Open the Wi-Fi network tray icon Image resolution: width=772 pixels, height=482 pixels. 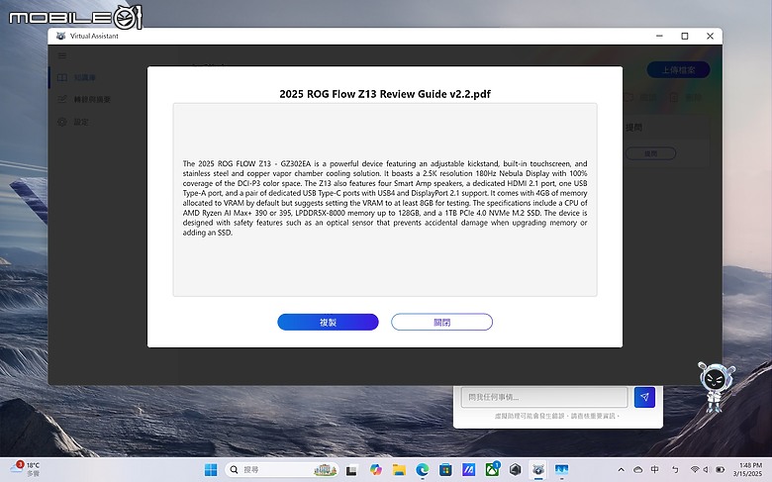[x=695, y=470]
